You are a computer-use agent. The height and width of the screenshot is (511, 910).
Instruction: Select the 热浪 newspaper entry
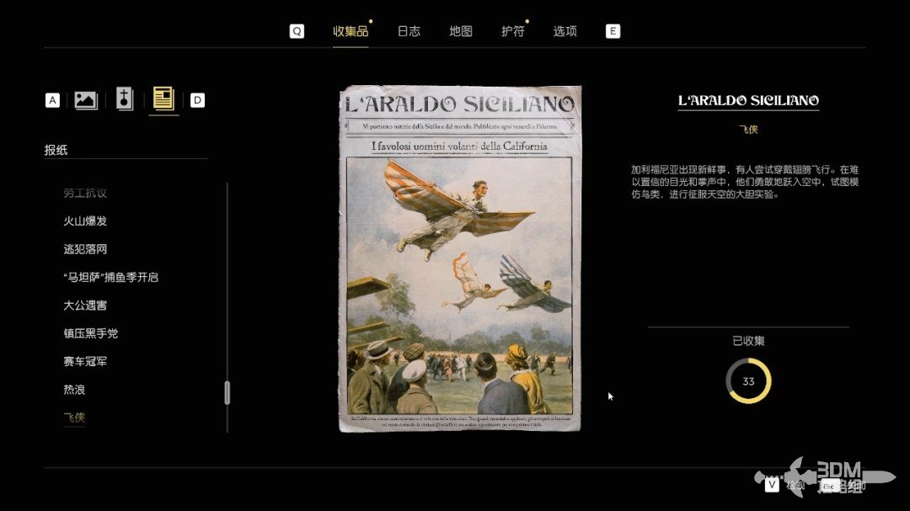coord(74,390)
